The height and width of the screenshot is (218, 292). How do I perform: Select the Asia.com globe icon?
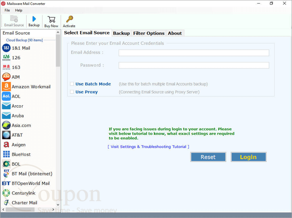(x=7, y=125)
